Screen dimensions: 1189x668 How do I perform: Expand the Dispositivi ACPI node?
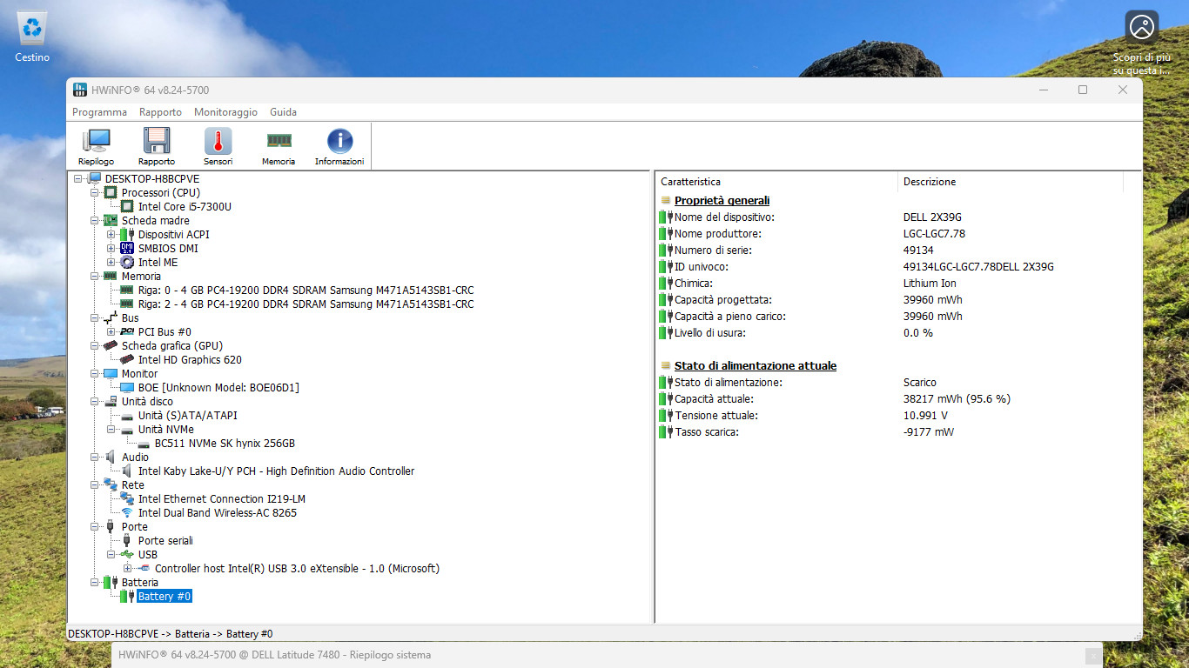[111, 235]
